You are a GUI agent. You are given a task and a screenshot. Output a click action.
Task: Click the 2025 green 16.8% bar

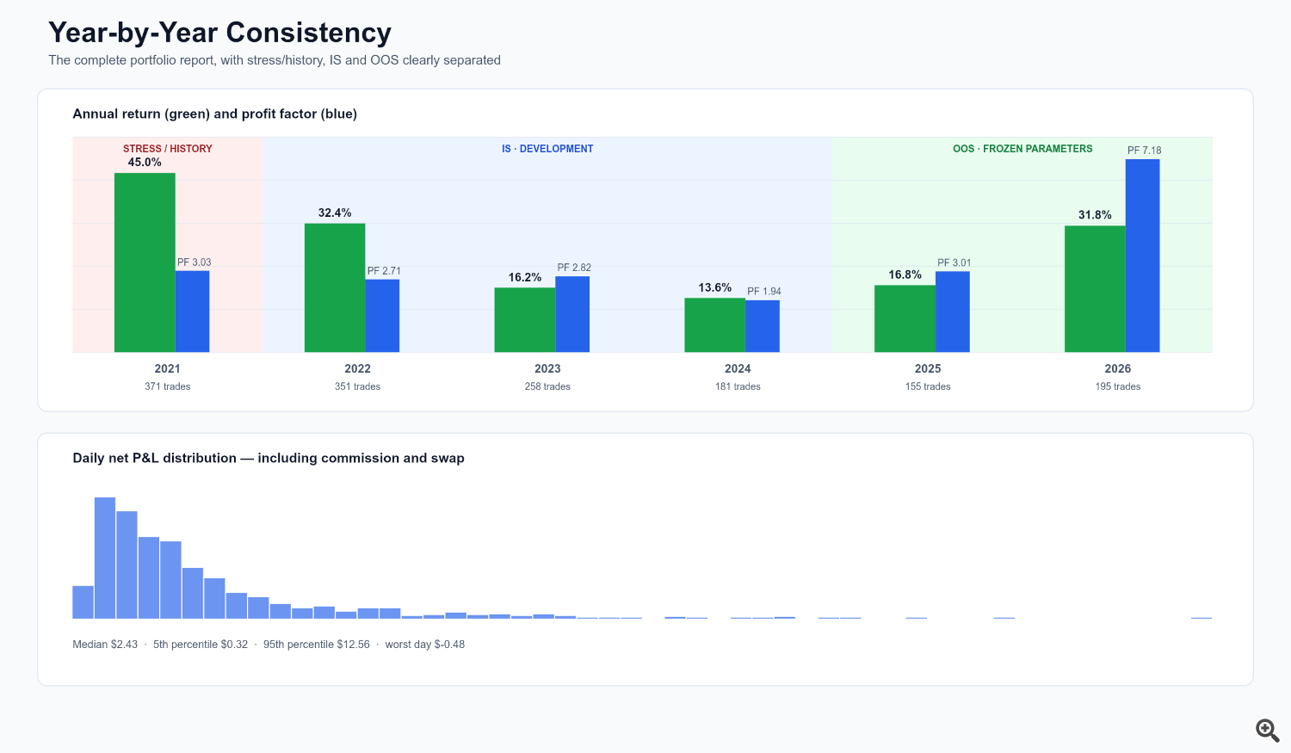coord(905,318)
